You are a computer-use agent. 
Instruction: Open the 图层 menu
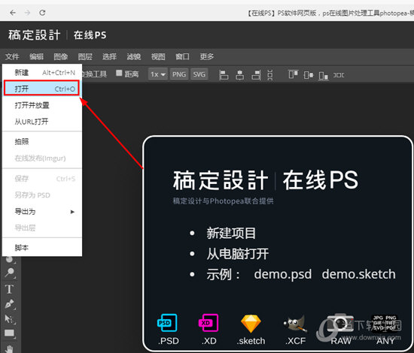coord(85,56)
